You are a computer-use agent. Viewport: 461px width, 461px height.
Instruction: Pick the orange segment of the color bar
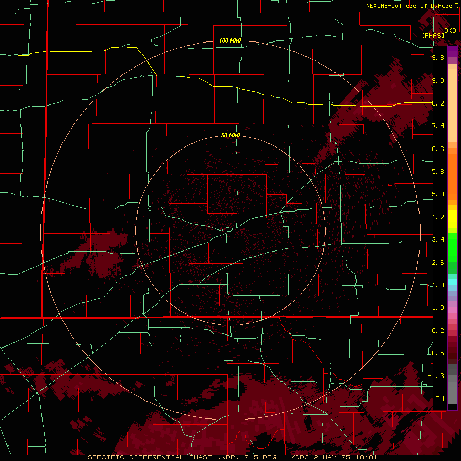point(452,177)
